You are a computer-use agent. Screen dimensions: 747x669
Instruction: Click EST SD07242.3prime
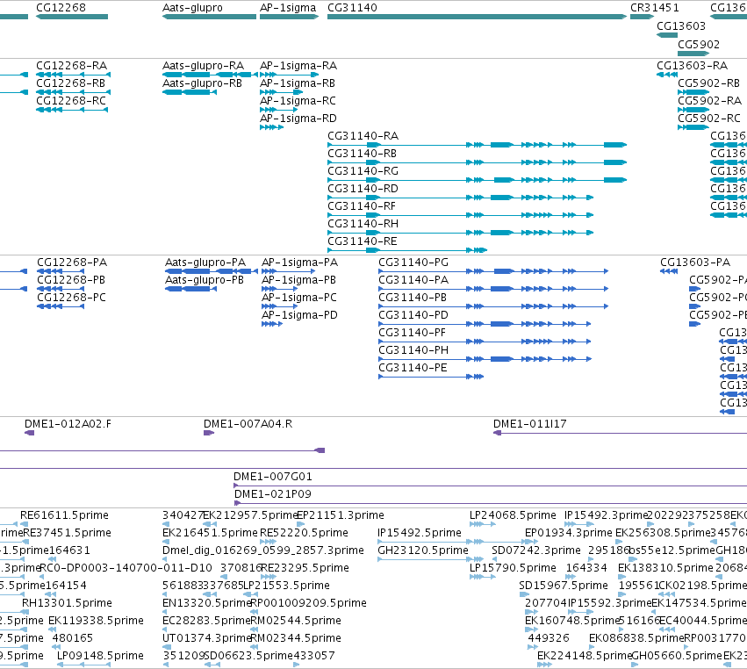[x=536, y=550]
